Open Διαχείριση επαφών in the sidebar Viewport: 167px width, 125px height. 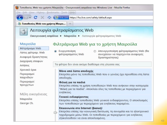pyautogui.click(x=31, y=61)
